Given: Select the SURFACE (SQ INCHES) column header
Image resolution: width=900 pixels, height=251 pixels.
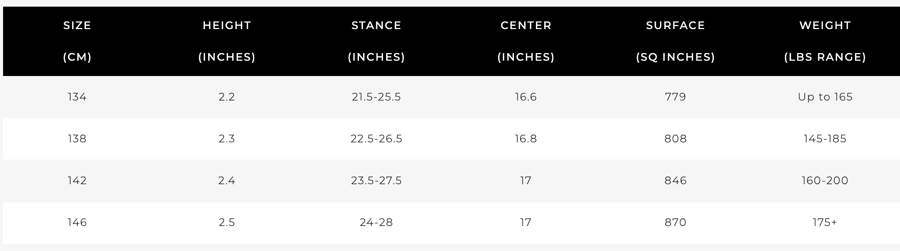Looking at the screenshot, I should (x=676, y=41).
